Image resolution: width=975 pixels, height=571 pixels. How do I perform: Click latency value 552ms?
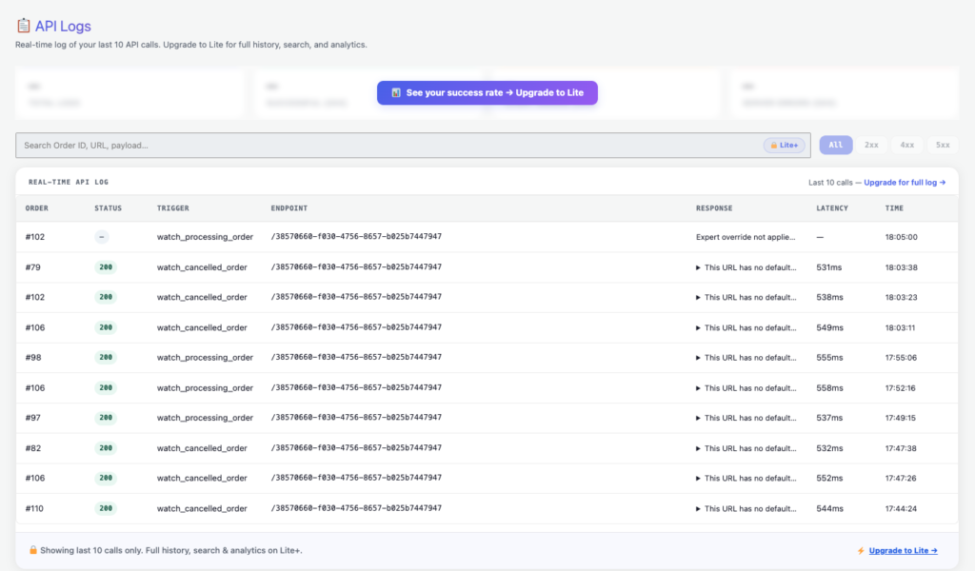829,478
